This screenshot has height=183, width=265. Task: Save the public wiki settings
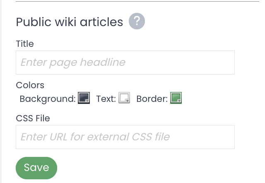pyautogui.click(x=36, y=168)
